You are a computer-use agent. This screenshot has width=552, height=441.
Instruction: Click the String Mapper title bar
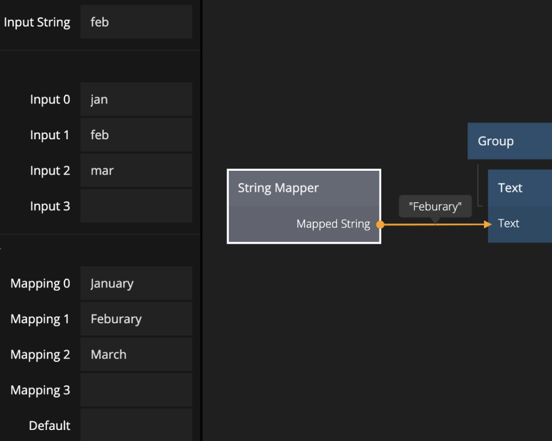(x=304, y=188)
